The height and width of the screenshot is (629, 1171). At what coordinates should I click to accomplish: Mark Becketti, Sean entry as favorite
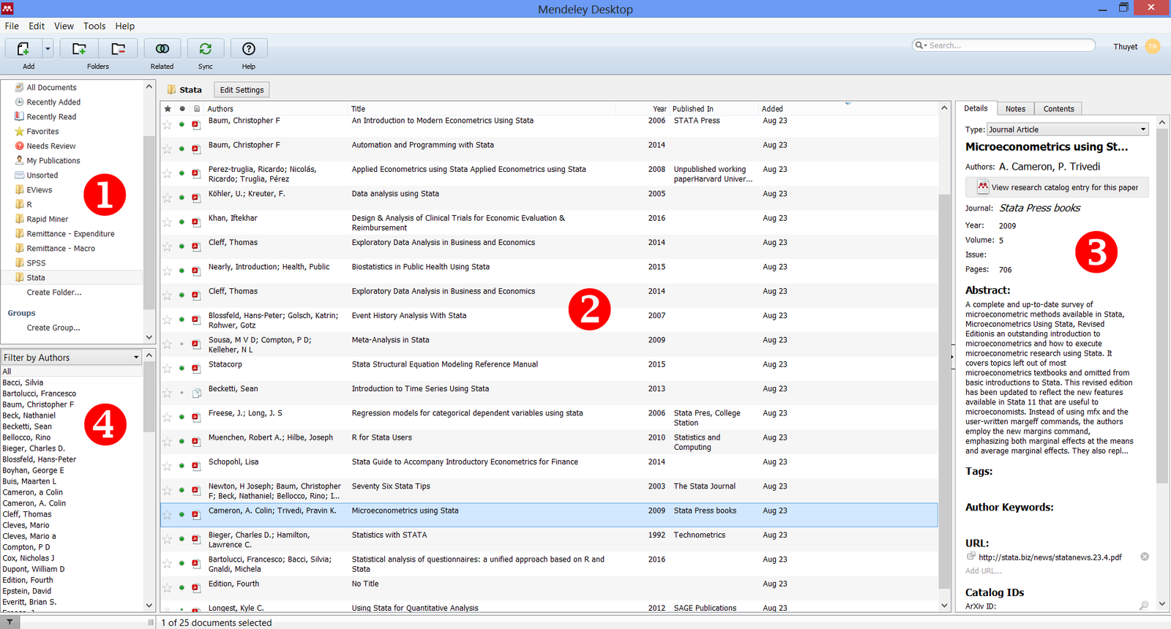(168, 393)
